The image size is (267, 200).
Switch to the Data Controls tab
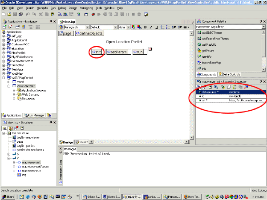[230, 74]
